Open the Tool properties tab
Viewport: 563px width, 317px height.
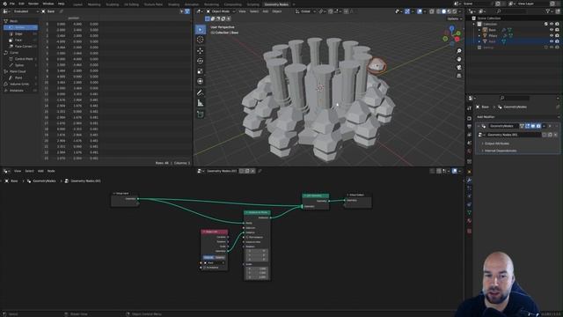469,108
